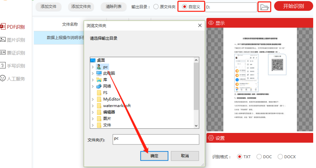
Task: Choose TXT as recognition format
Action: click(x=240, y=157)
